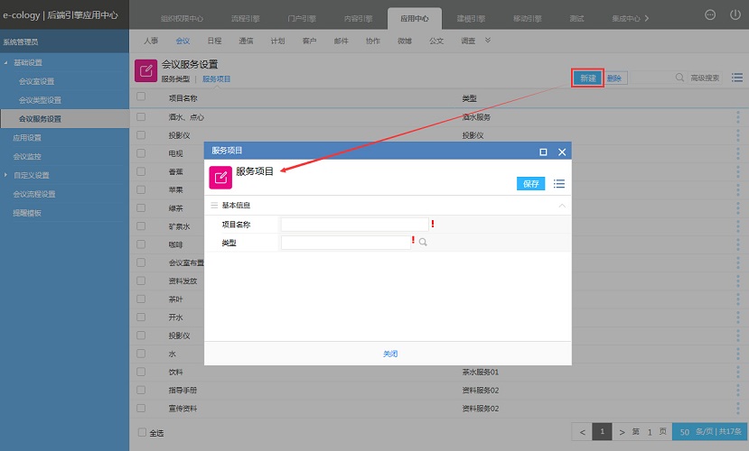
Task: Switch to the 服务项目 sub-tab
Action: (x=217, y=79)
